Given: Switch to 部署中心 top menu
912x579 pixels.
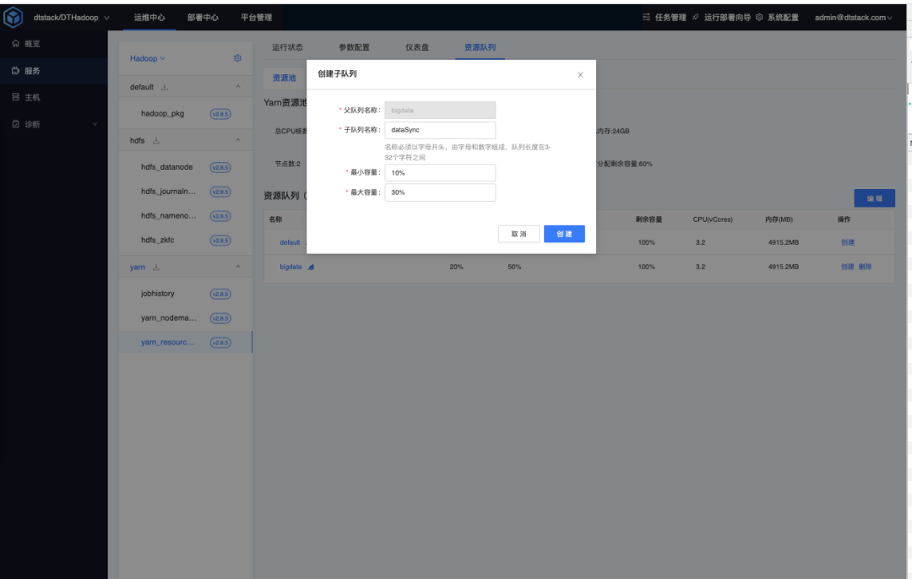Looking at the screenshot, I should (x=203, y=18).
